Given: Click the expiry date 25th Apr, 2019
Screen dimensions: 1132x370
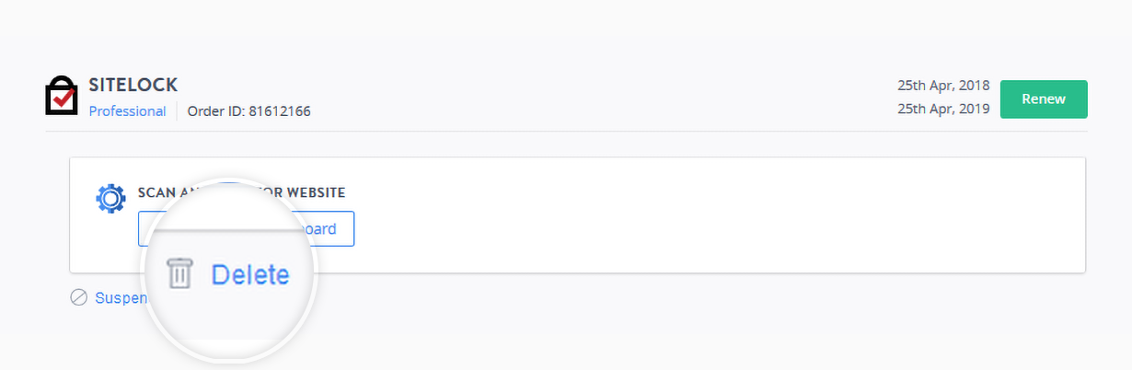Looking at the screenshot, I should point(943,109).
